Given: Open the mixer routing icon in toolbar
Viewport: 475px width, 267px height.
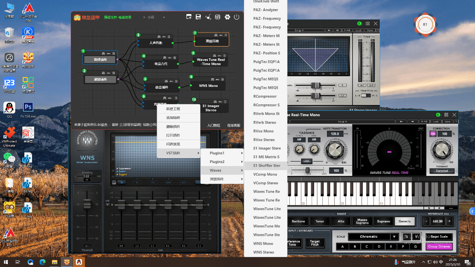Looking at the screenshot, I should click(218, 17).
